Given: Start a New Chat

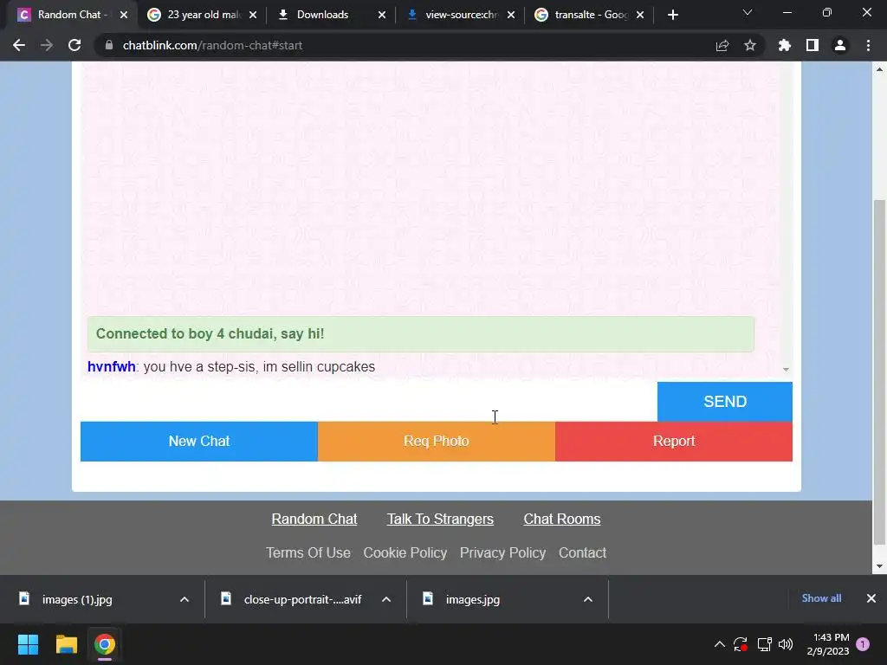Looking at the screenshot, I should (x=199, y=441).
